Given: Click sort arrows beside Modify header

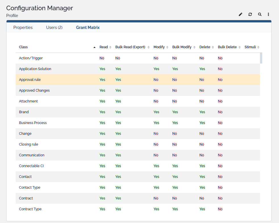Looking at the screenshot, I should coord(167,47).
